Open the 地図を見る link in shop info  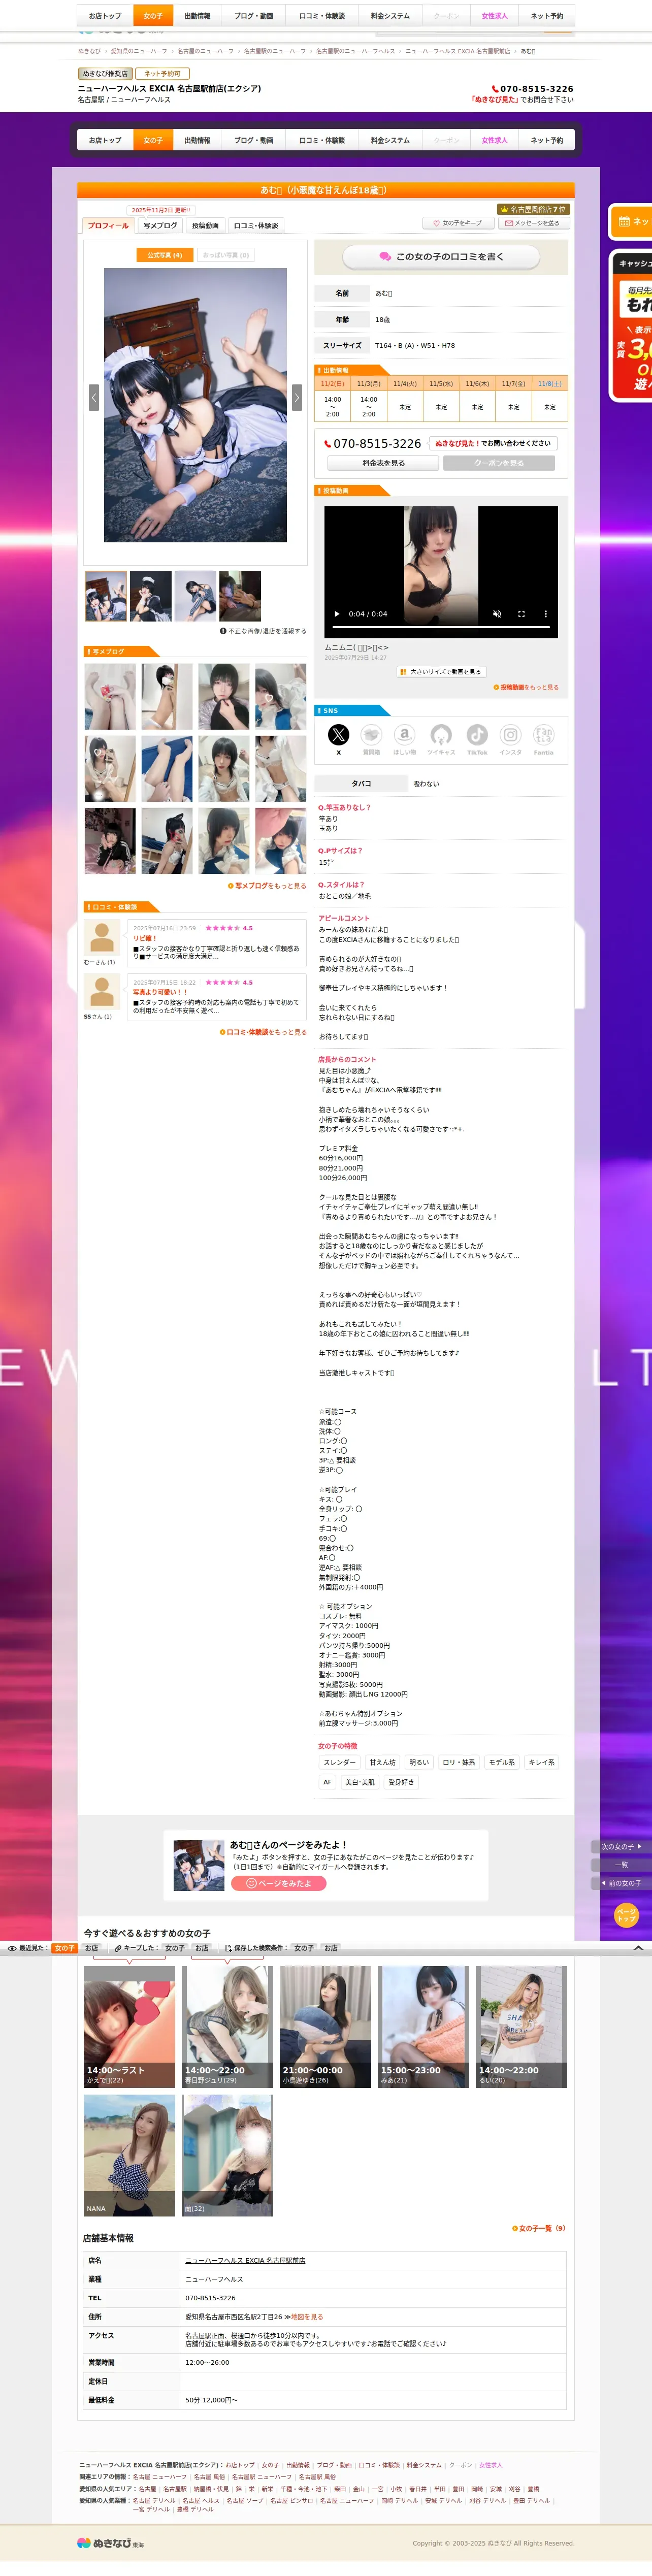click(306, 2317)
